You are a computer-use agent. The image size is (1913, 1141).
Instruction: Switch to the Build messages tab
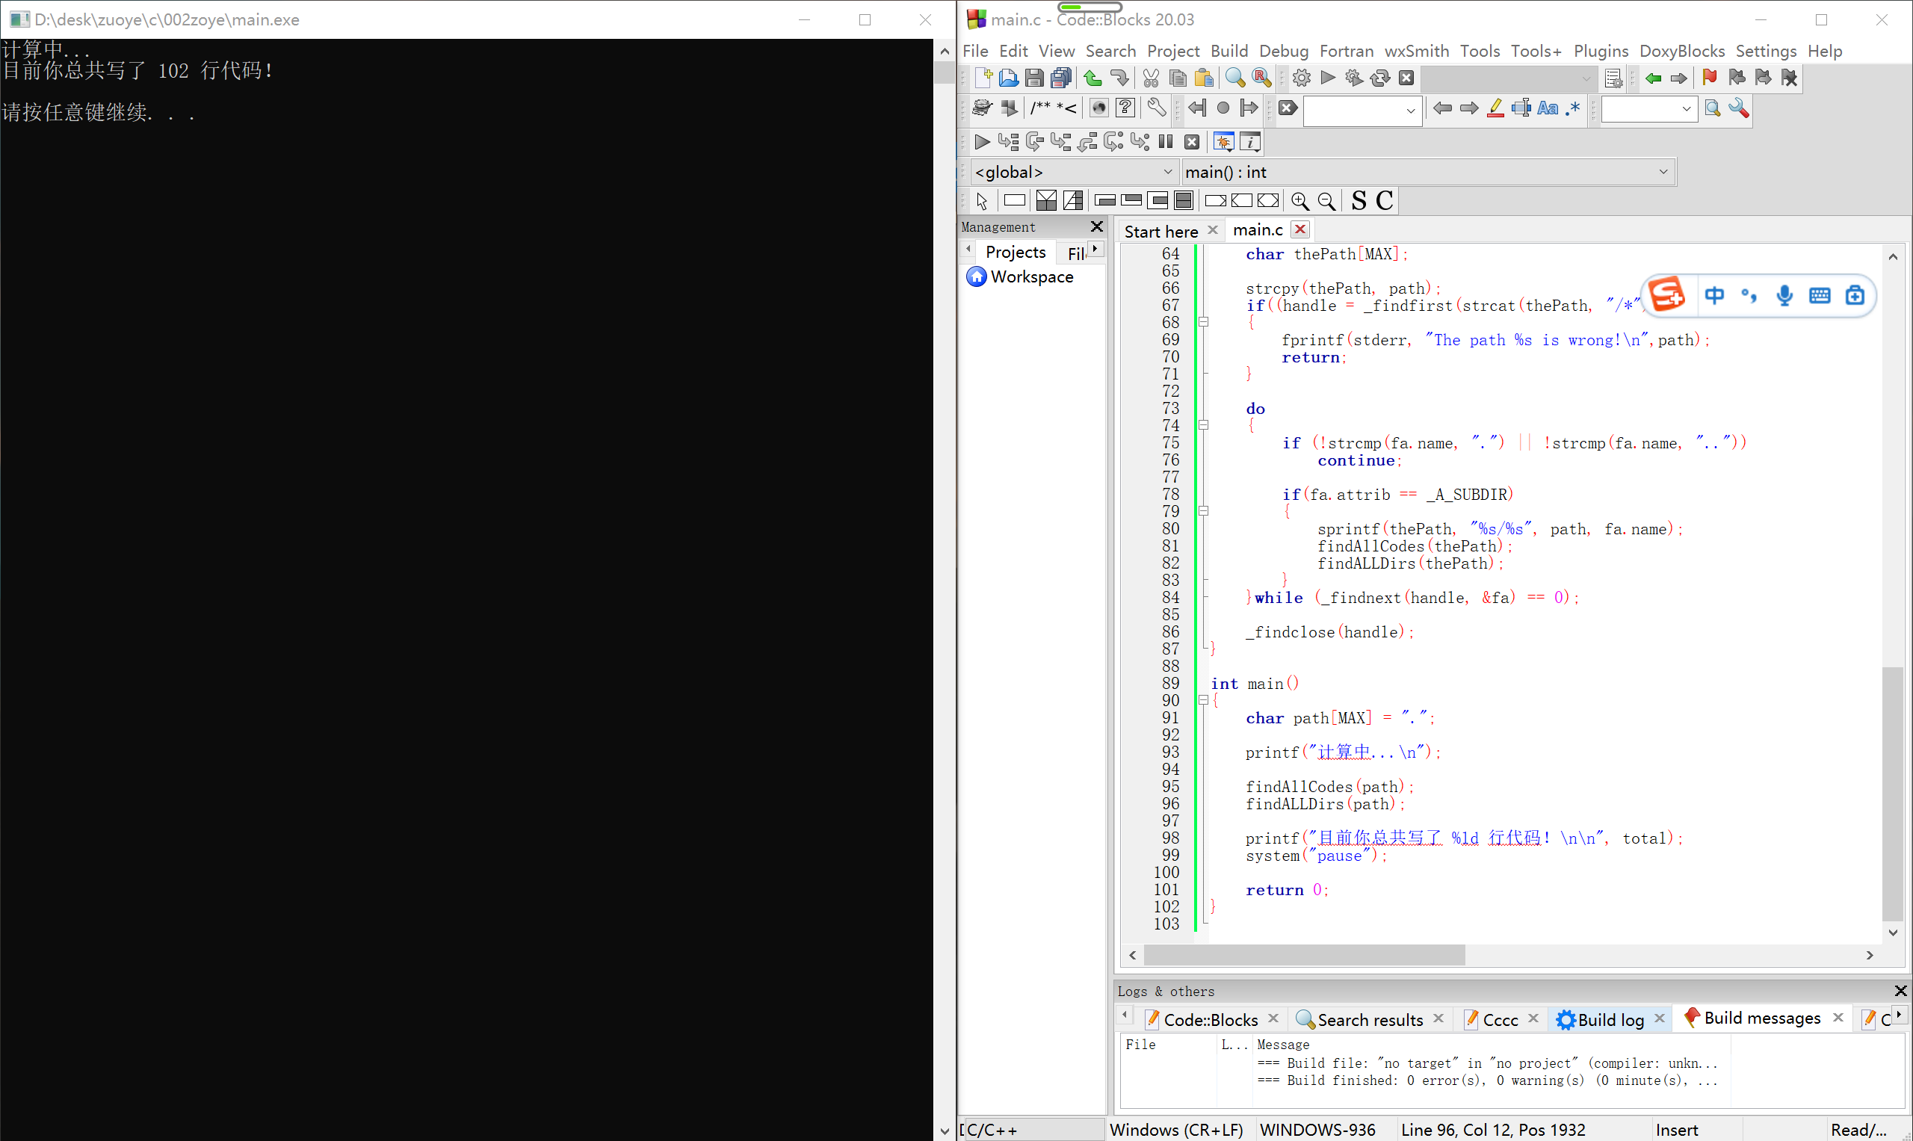(1761, 1018)
